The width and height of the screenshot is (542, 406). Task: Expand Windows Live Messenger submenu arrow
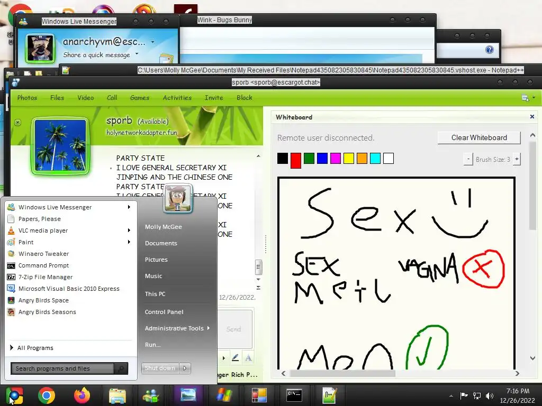[129, 207]
